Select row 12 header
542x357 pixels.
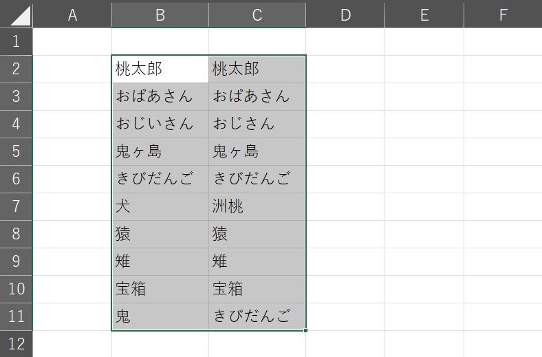[x=16, y=343]
